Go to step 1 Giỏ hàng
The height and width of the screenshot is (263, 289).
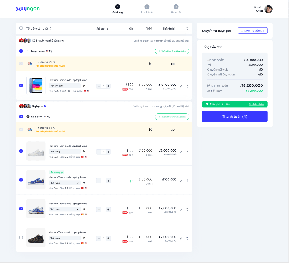118,9
